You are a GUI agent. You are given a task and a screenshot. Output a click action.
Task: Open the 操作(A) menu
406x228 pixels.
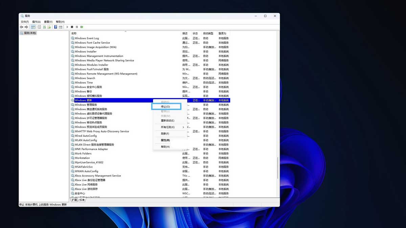[x=36, y=21]
